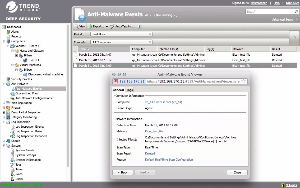Open the No Grouping dropdown
300x188 pixels.
pyautogui.click(x=166, y=15)
